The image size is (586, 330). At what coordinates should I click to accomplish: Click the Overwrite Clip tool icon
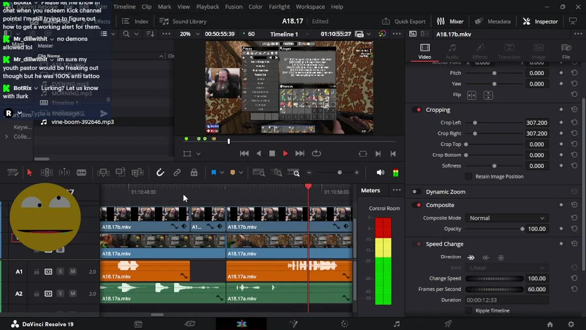click(x=120, y=173)
